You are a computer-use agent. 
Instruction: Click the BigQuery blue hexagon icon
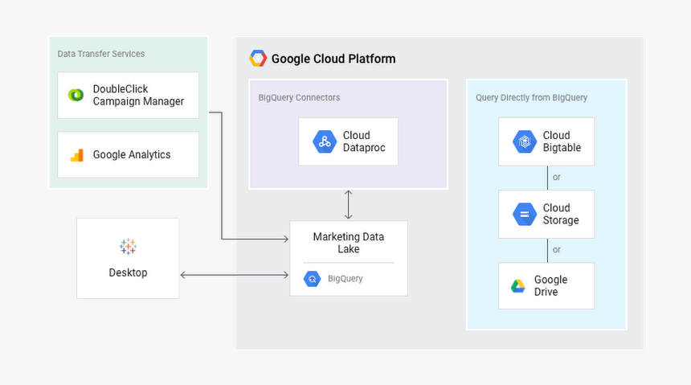[312, 279]
